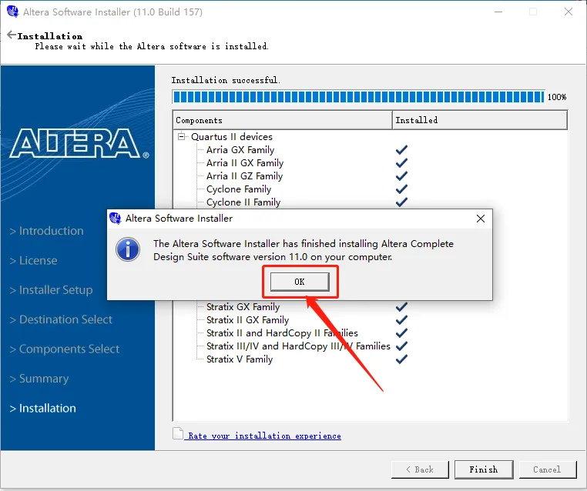Click checkmark for Stratix II and HardCopy II
The image size is (587, 491).
point(401,333)
